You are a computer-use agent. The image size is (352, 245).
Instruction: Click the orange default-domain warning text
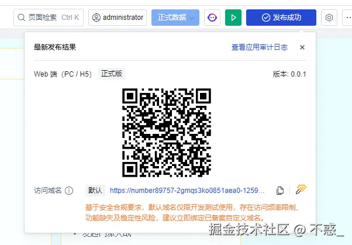(x=192, y=212)
